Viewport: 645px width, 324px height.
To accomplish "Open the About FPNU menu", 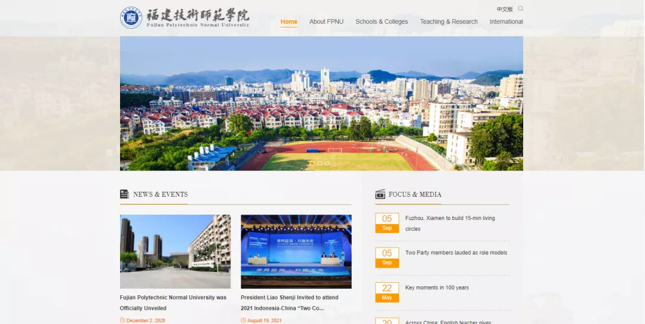I will pos(326,22).
